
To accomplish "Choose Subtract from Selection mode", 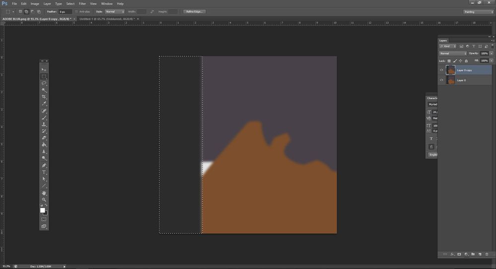I will point(33,12).
